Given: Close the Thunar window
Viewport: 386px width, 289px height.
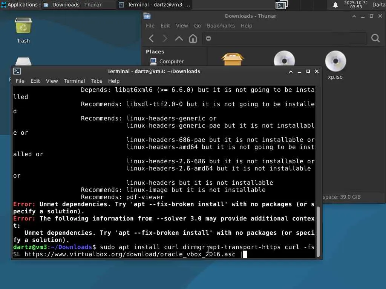Looking at the screenshot, I should click(380, 16).
